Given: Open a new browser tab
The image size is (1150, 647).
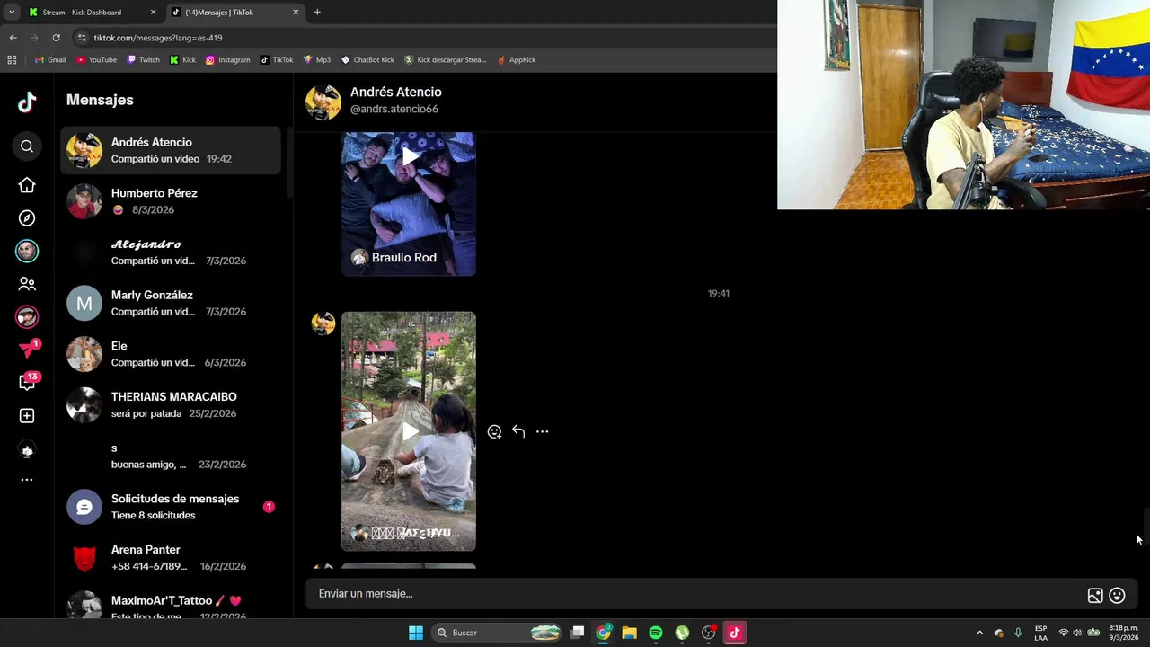Looking at the screenshot, I should point(317,13).
